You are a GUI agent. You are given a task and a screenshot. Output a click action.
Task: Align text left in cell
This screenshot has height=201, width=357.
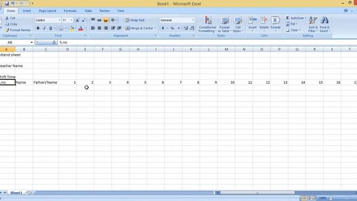pos(93,28)
